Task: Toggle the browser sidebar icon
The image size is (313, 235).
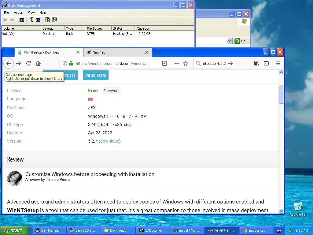Action: (266, 64)
